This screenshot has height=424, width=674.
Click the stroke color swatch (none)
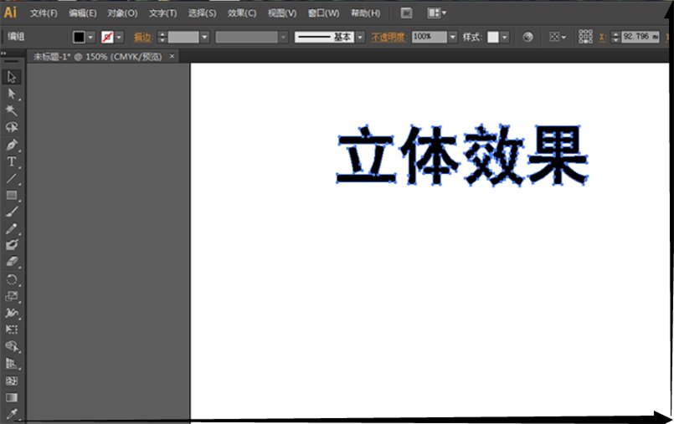[107, 38]
